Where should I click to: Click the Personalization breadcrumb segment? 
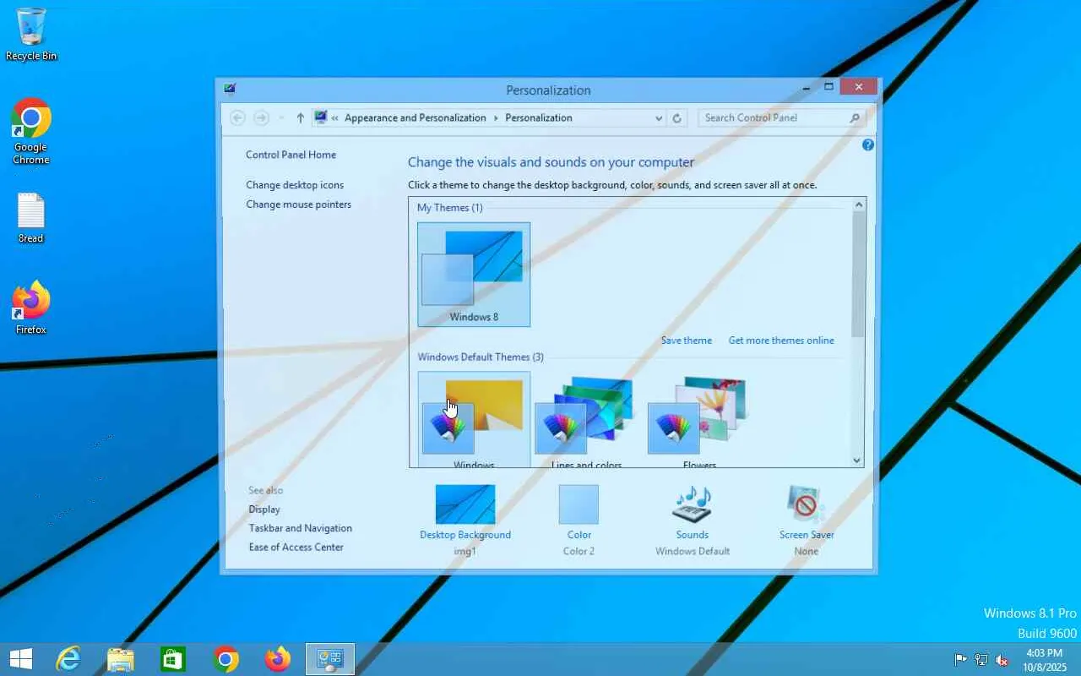click(539, 118)
